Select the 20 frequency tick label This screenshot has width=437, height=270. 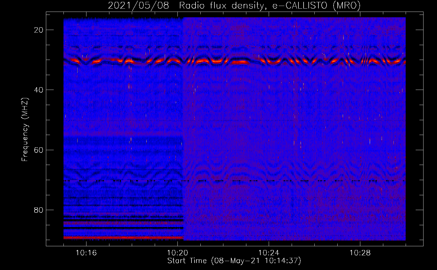click(39, 30)
